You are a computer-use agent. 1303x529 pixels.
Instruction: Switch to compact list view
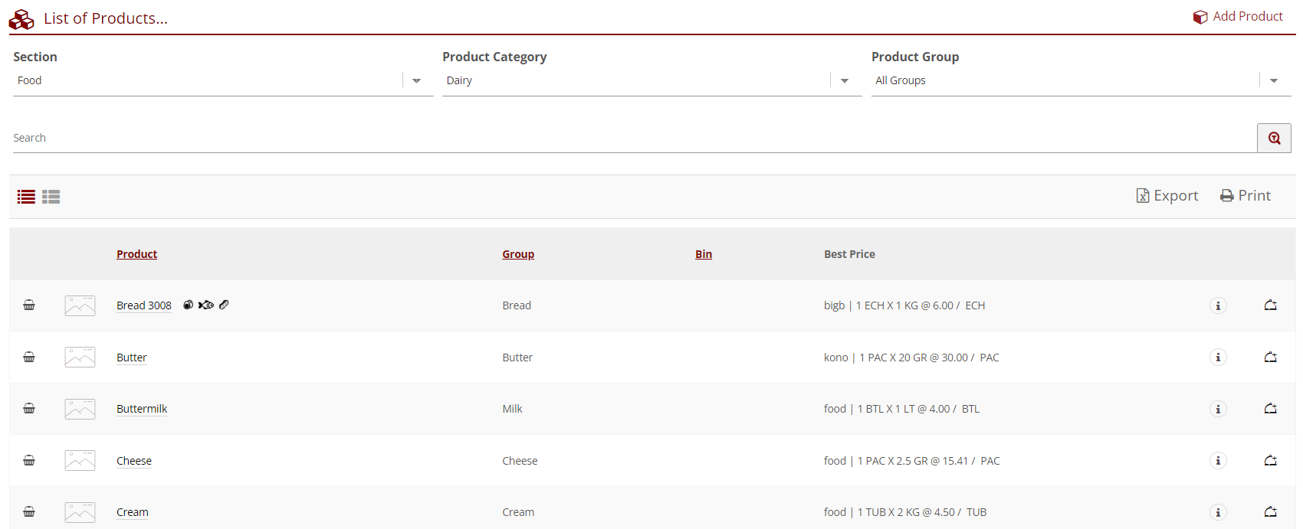pos(26,197)
